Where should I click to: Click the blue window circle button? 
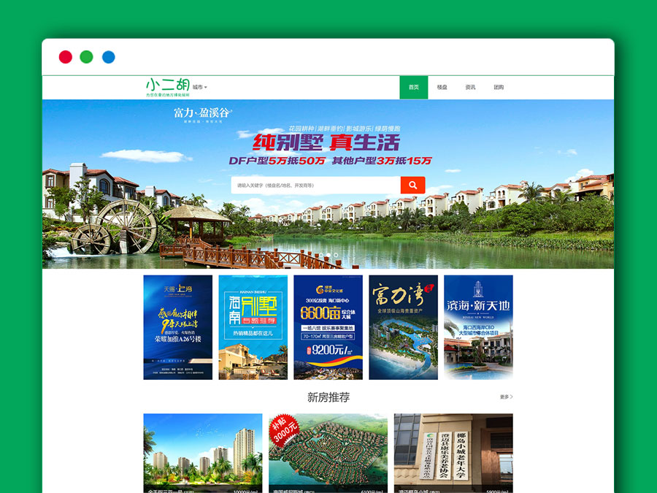109,57
